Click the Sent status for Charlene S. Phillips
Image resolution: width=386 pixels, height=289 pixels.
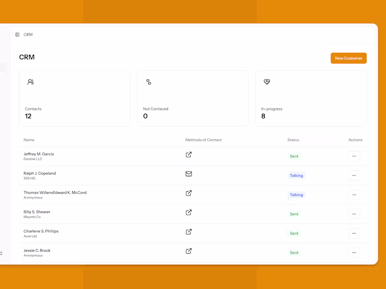click(x=294, y=234)
